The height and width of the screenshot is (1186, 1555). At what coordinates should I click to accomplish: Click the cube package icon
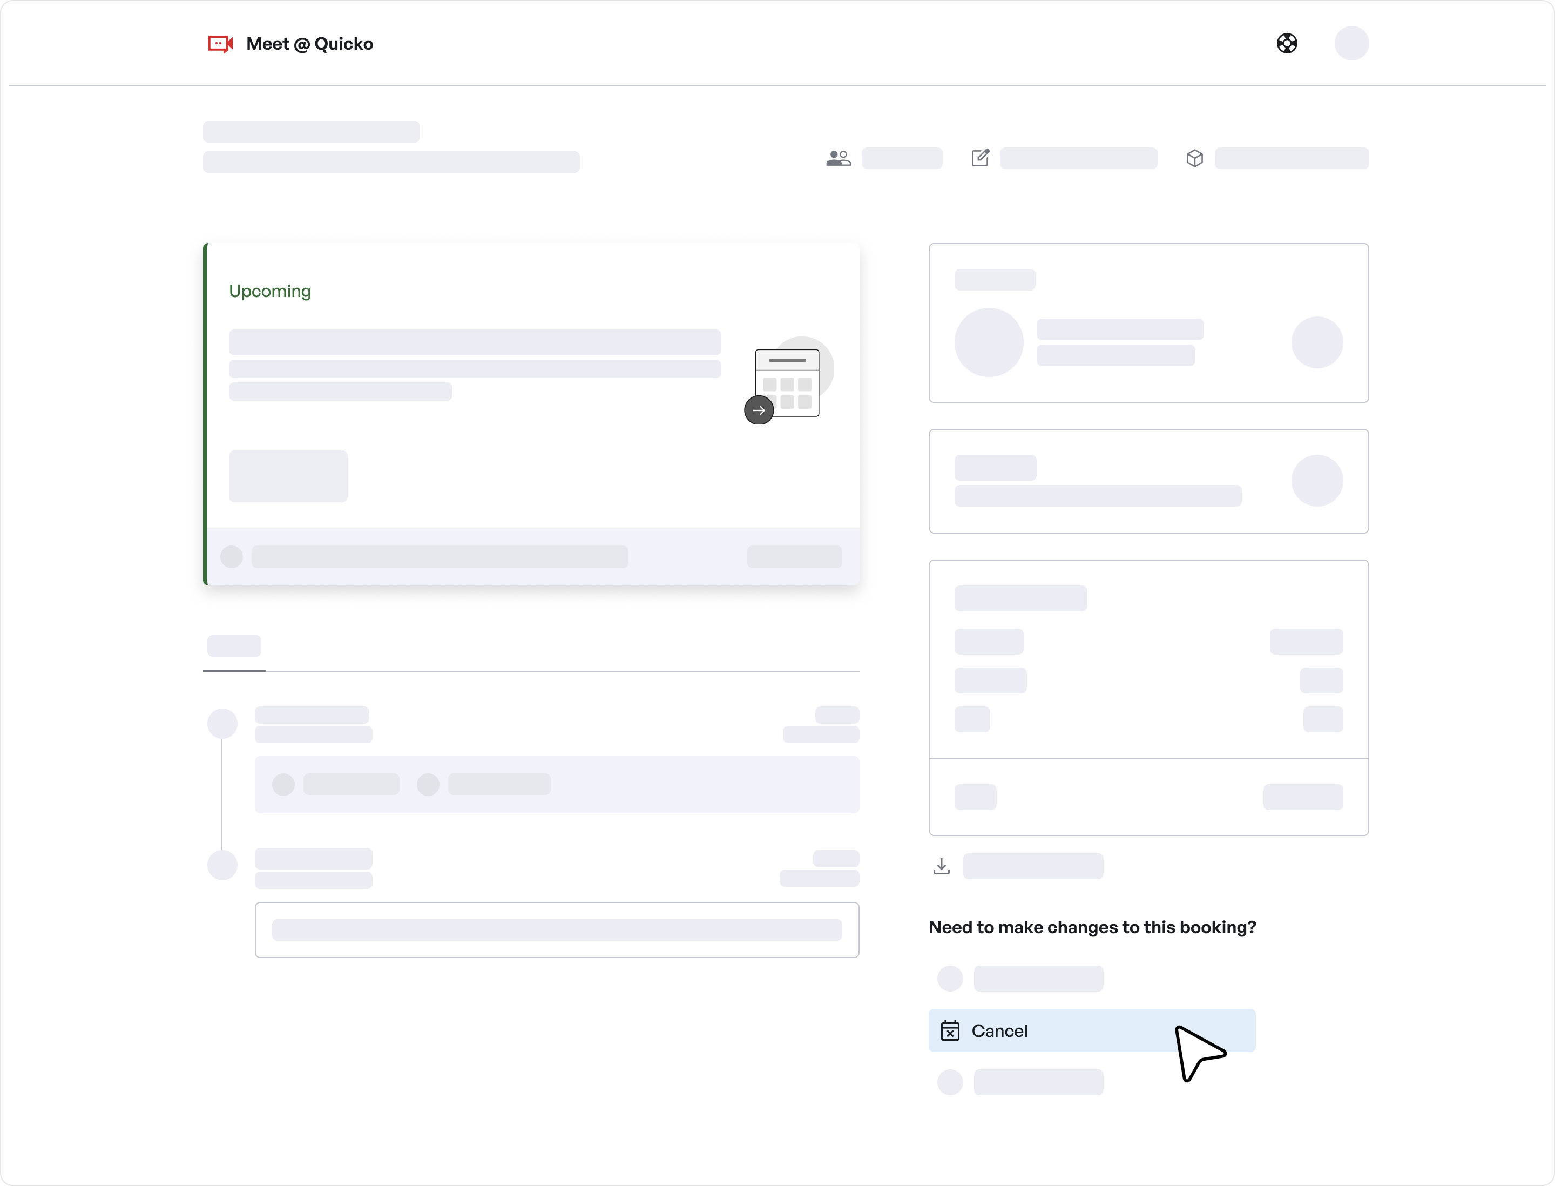tap(1194, 158)
